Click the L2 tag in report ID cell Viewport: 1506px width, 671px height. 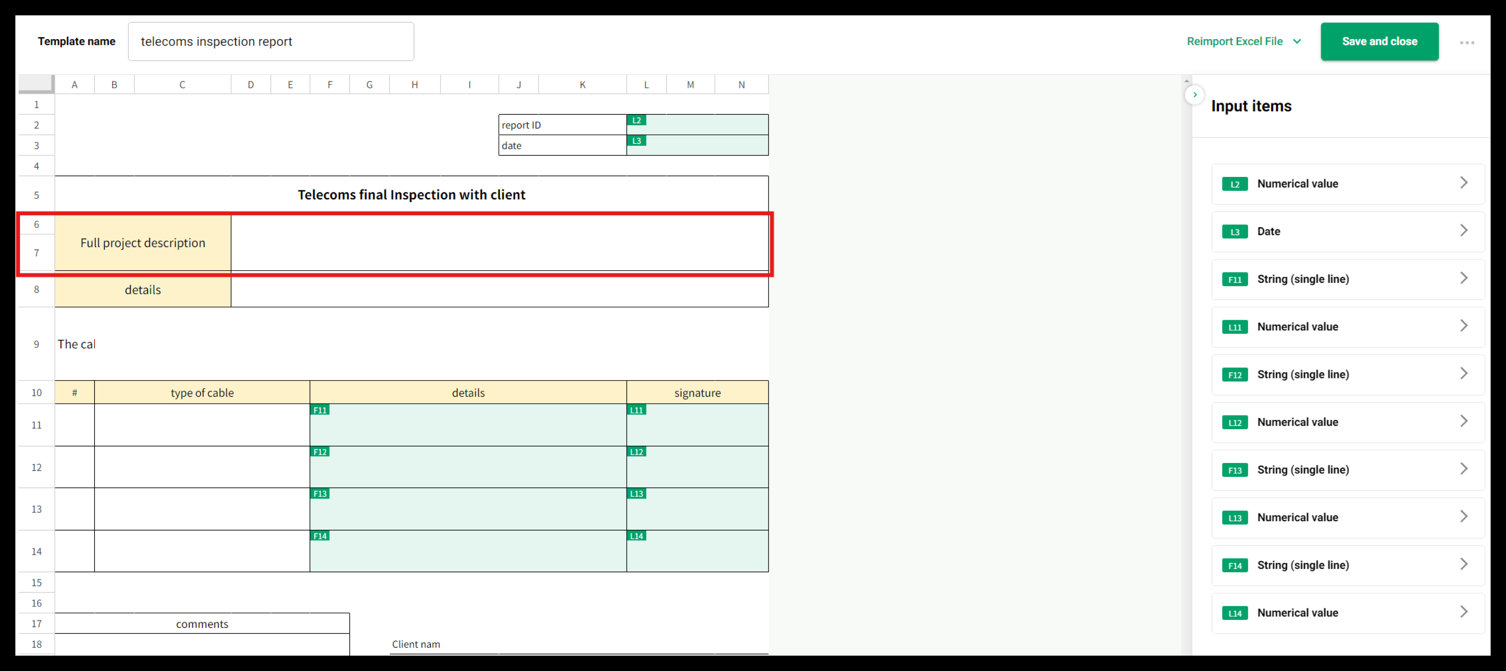click(x=636, y=120)
